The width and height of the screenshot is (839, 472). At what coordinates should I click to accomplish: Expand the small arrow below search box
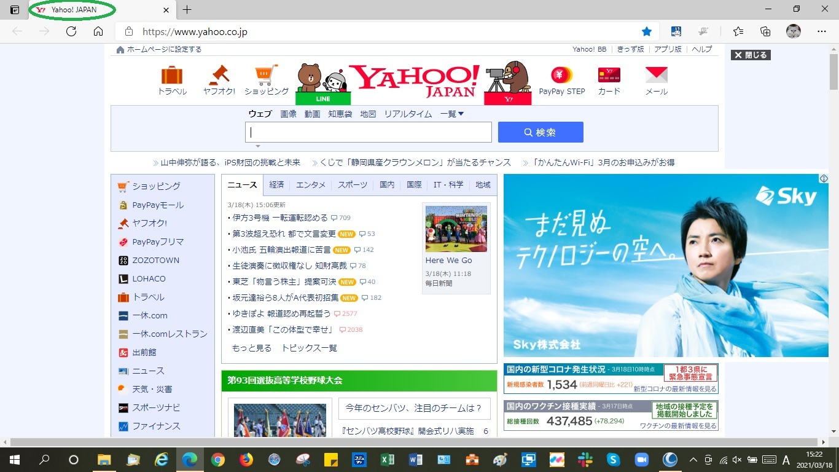click(258, 146)
